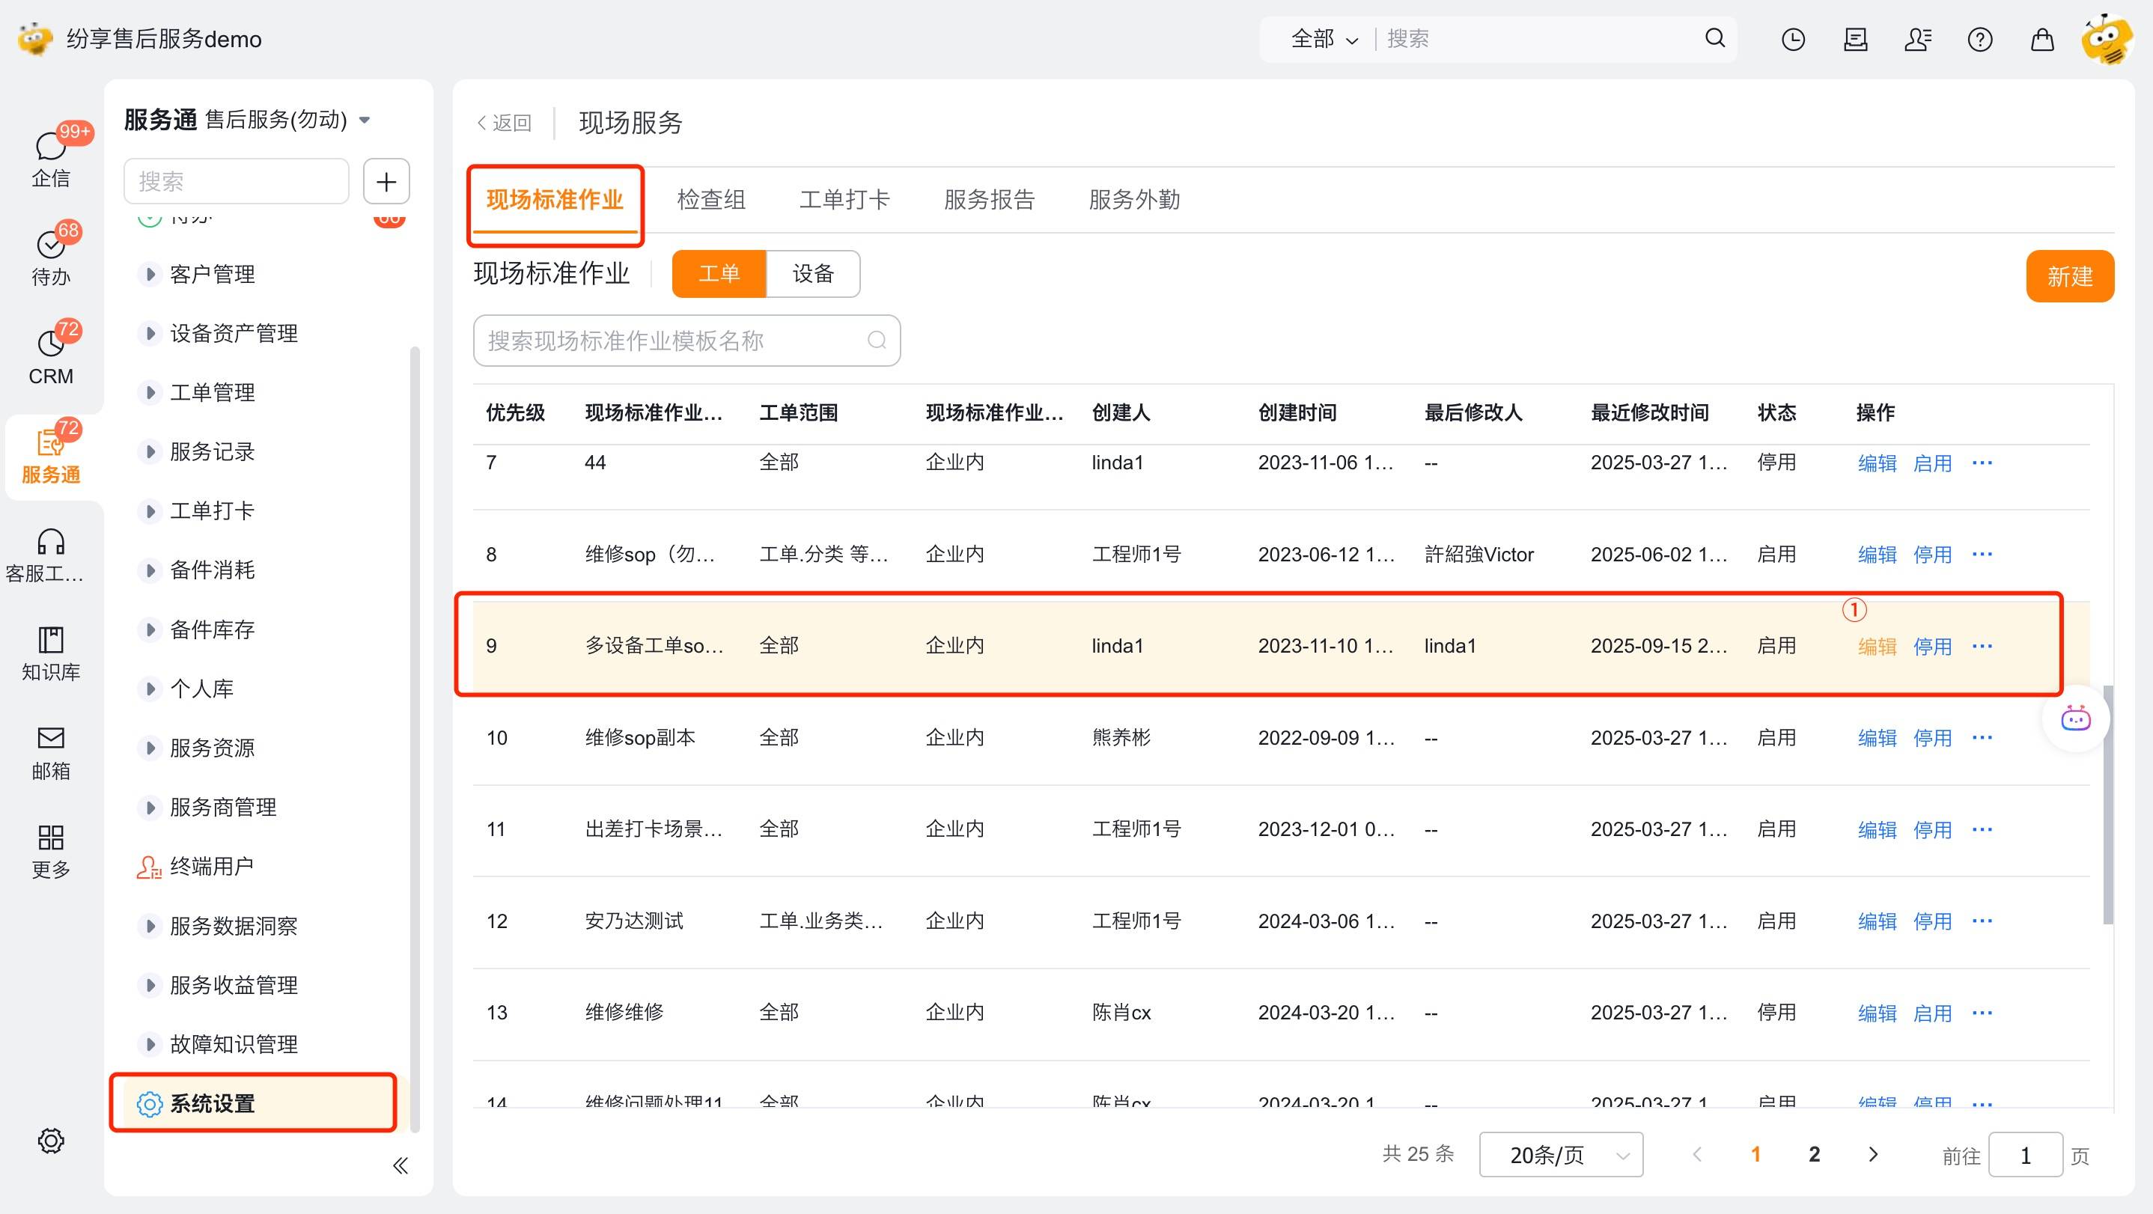Screen dimensions: 2153x1214
Task: Click the history clock icon in header
Action: [x=1793, y=39]
